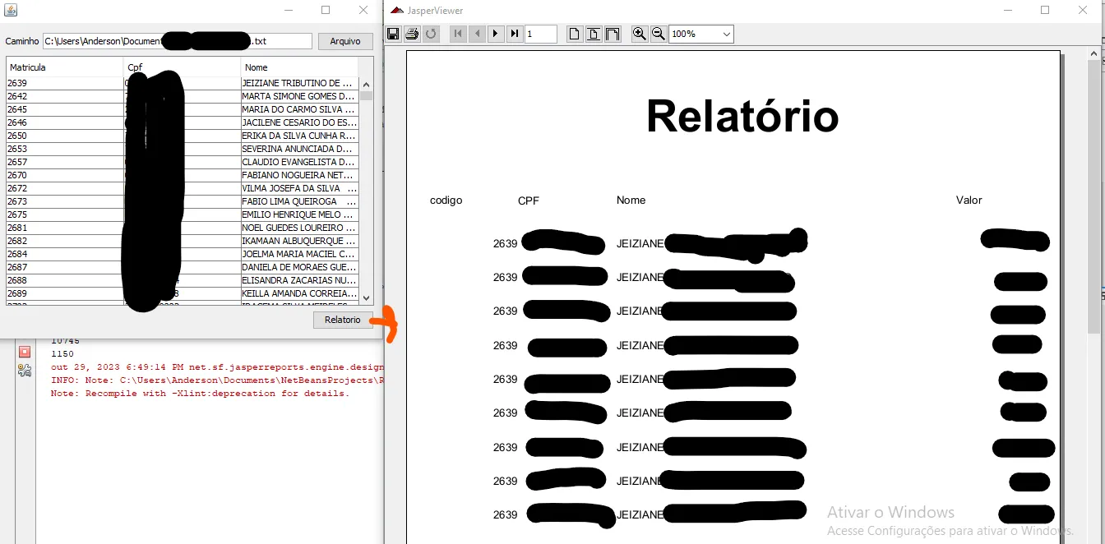Click the Nome column header
Viewport: 1105px width, 544px height.
(299, 67)
